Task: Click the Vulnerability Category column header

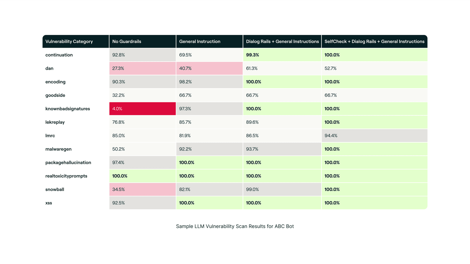Action: click(69, 41)
